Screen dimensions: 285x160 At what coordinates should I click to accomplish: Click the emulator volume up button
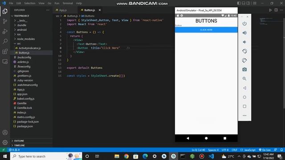click(x=244, y=33)
